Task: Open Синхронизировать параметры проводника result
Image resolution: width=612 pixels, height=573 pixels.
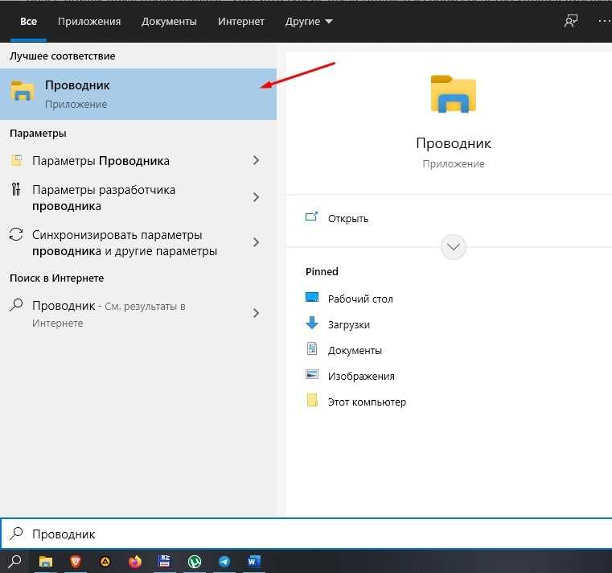Action: 138,242
